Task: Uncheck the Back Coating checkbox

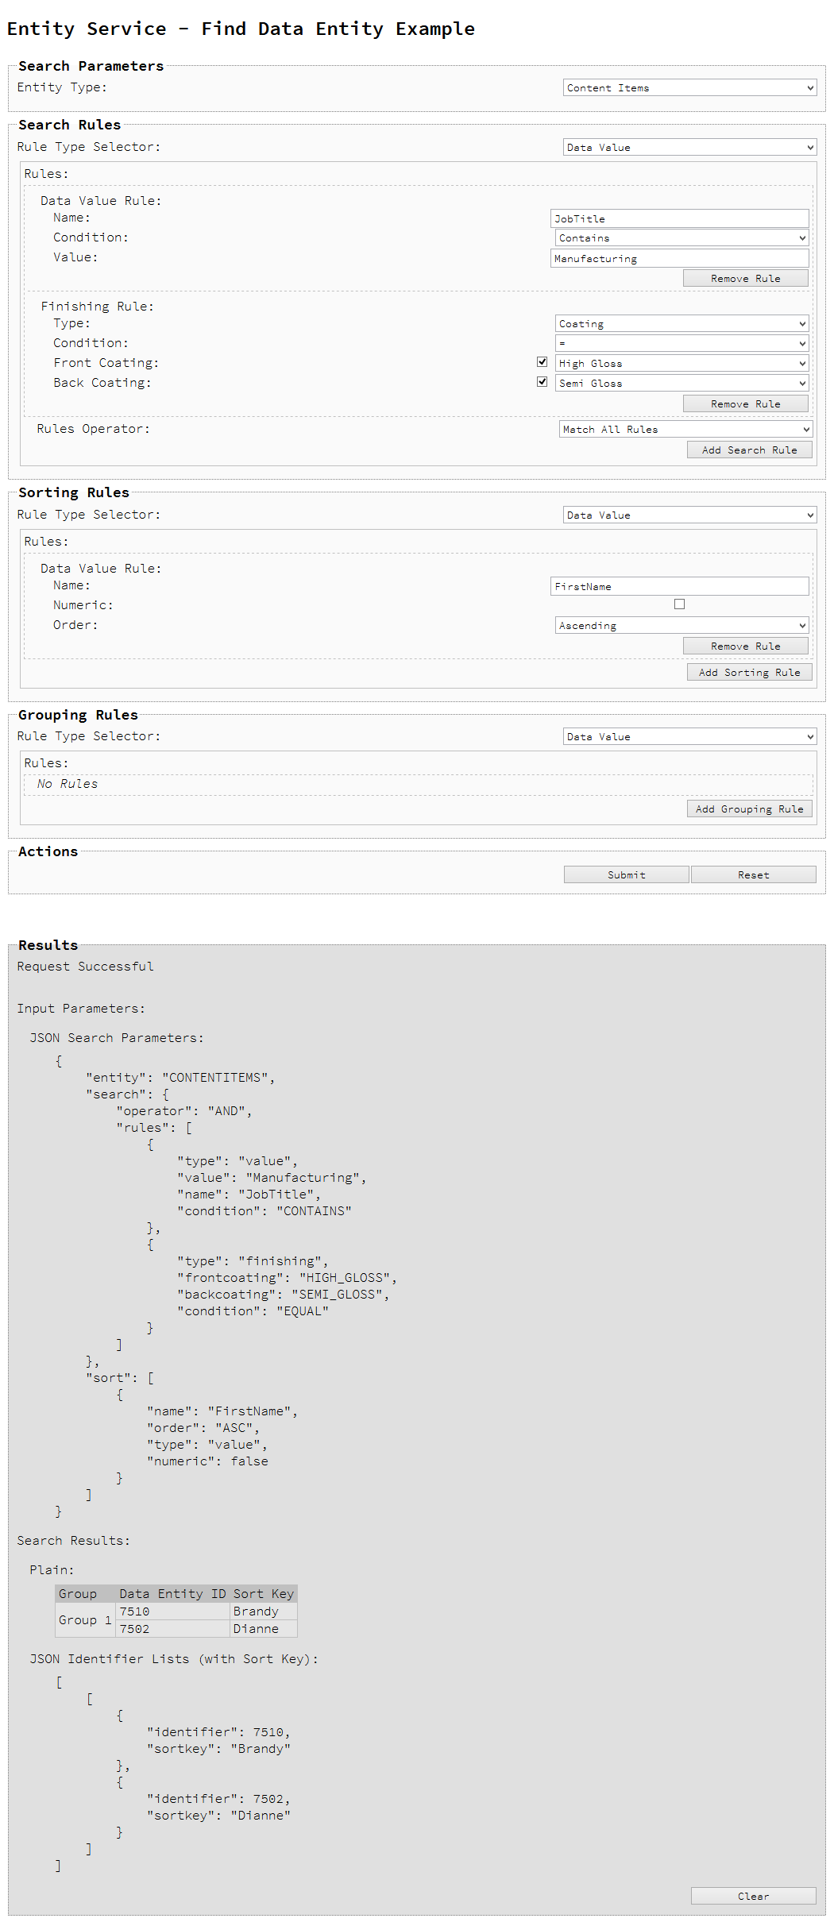Action: tap(542, 382)
